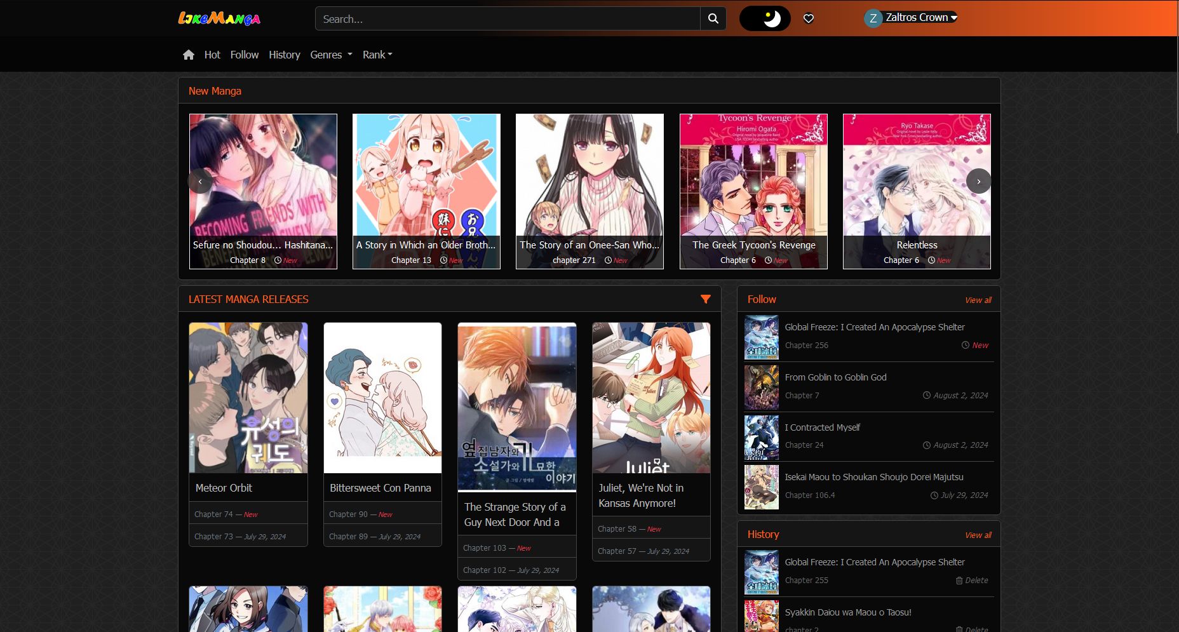
Task: Open Sefure no Shoudou cover
Action: (x=263, y=191)
